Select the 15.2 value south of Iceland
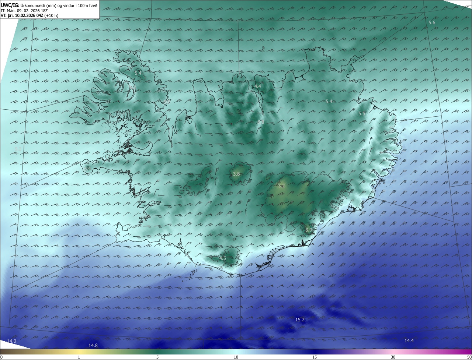Image resolution: width=472 pixels, height=360 pixels. coord(300,320)
